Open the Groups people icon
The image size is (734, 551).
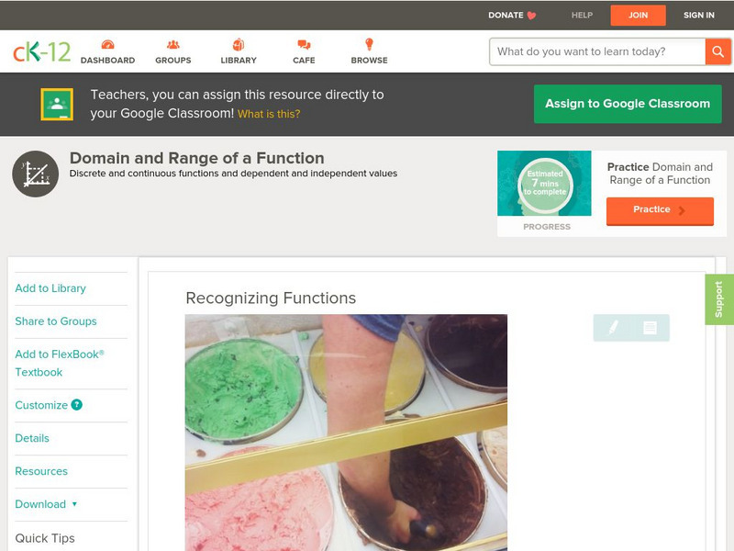coord(173,45)
